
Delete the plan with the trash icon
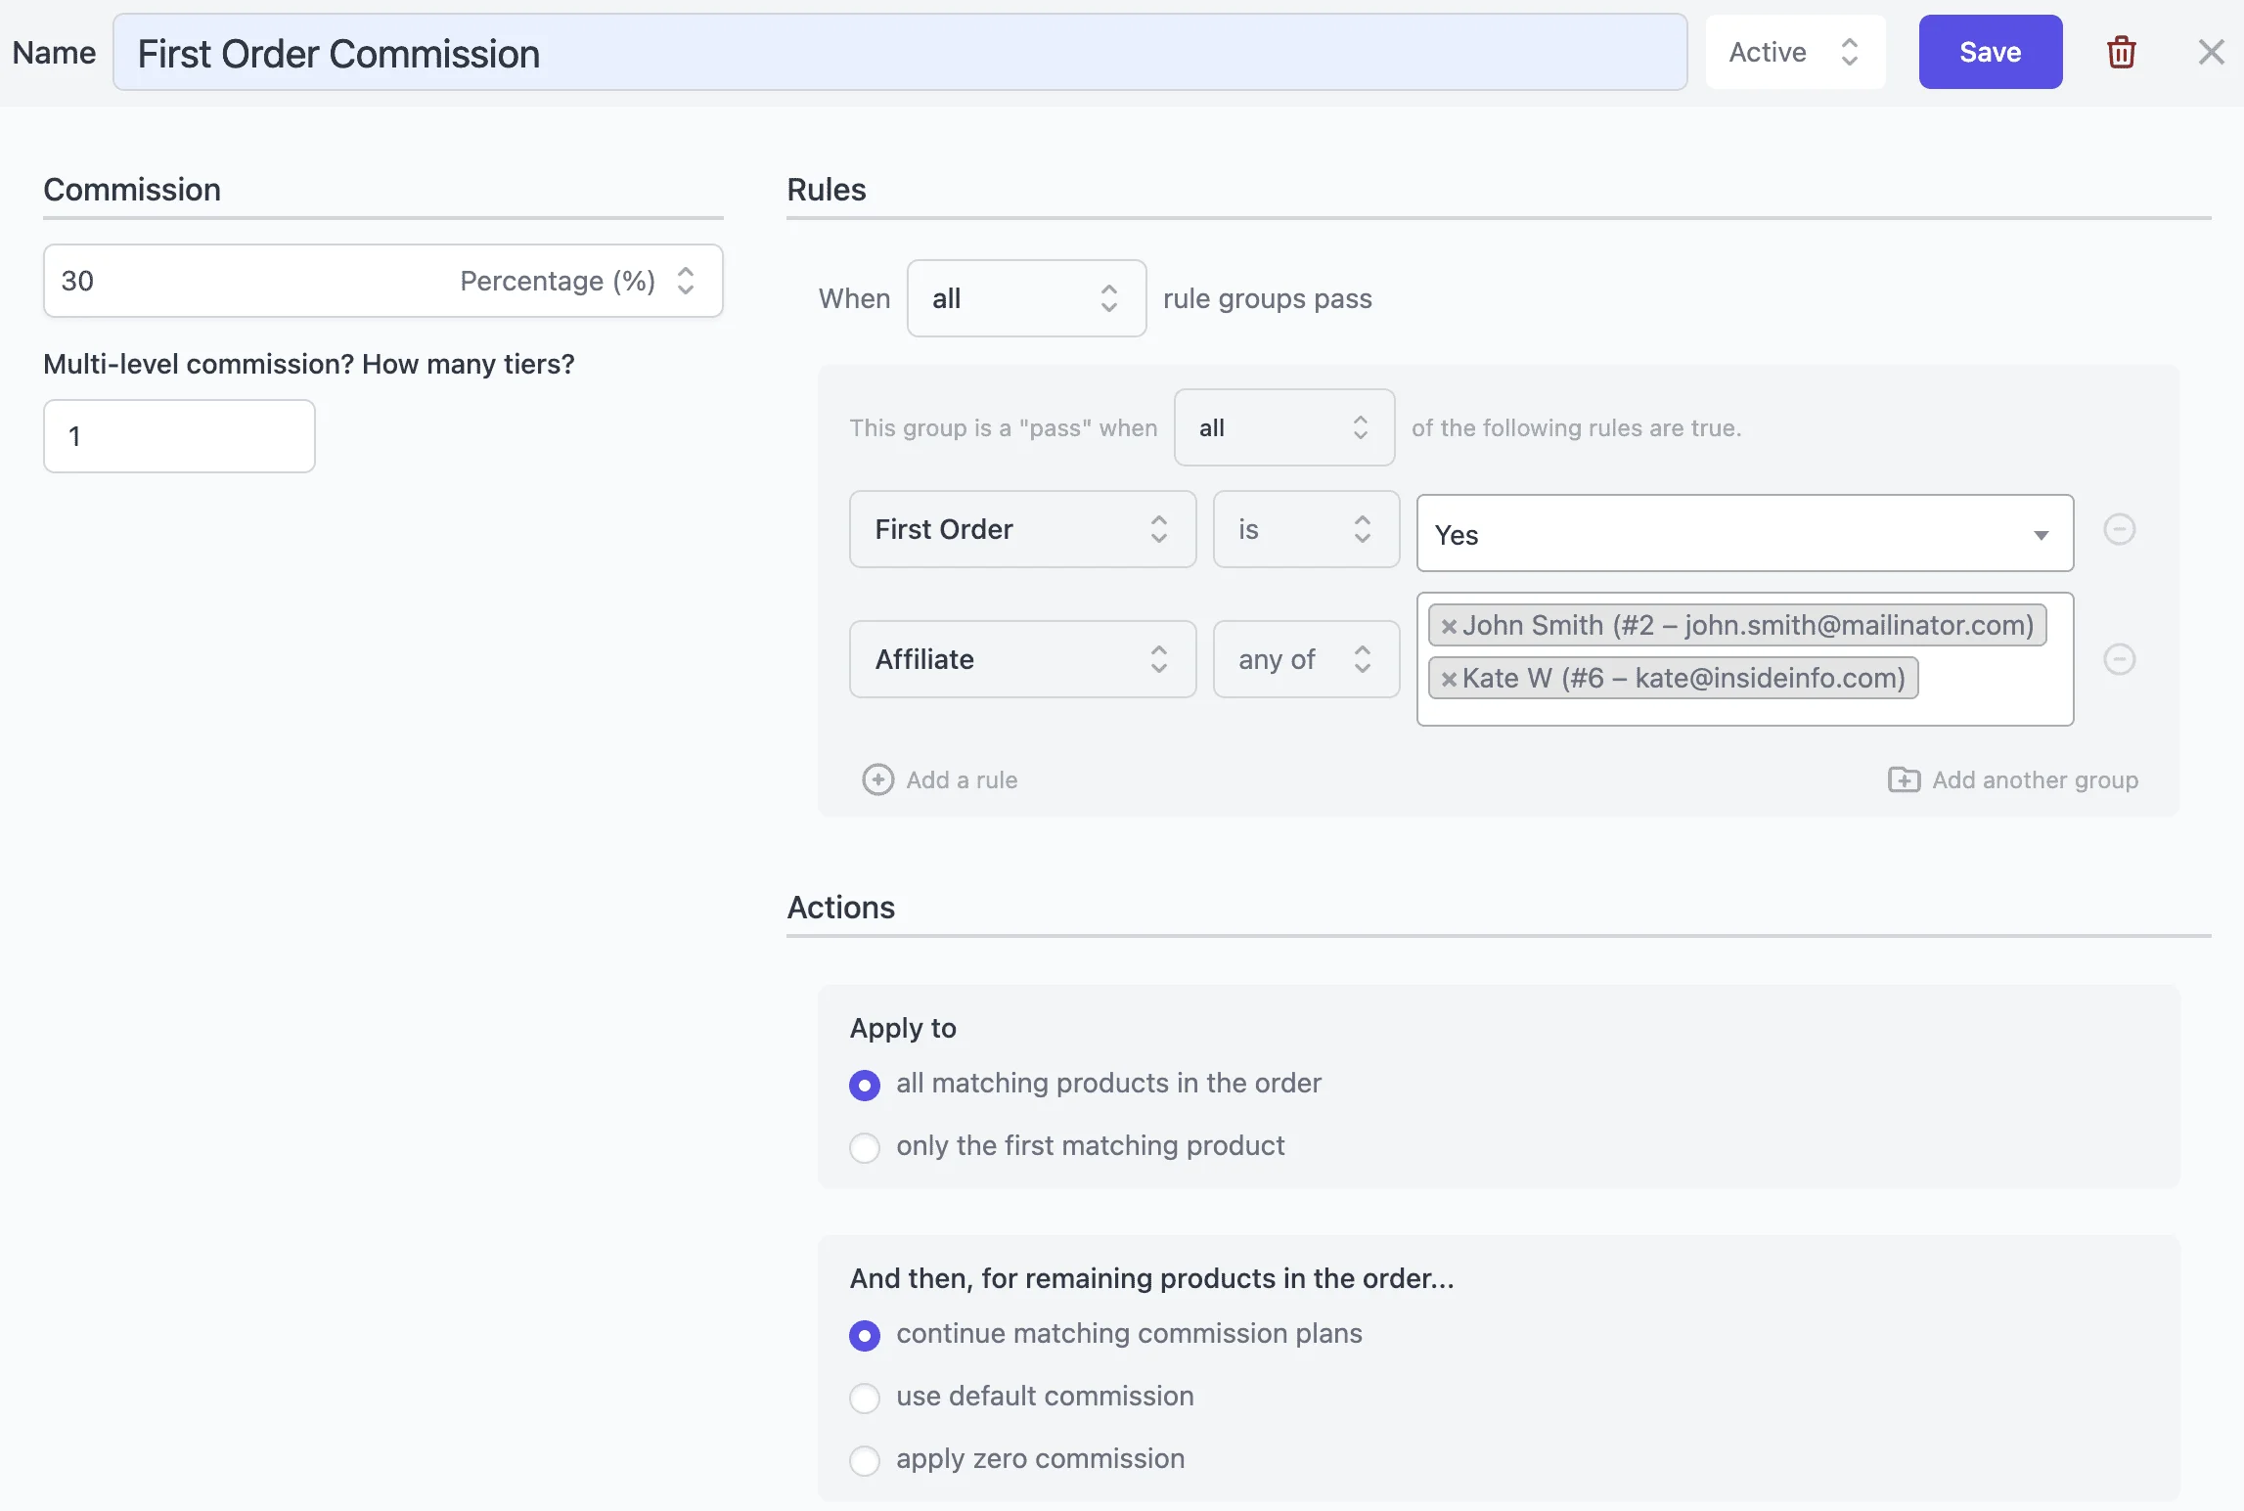(2121, 52)
